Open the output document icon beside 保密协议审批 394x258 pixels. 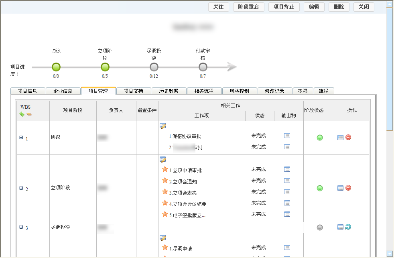[287, 135]
